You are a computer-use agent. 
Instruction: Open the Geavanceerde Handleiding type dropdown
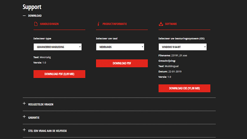click(x=58, y=47)
